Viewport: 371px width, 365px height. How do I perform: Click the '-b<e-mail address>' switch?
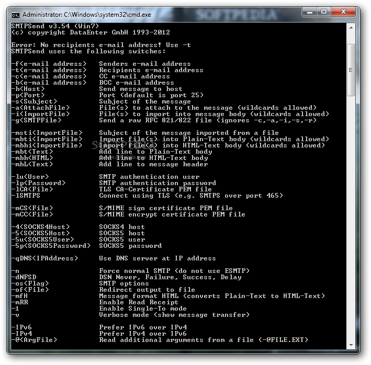point(49,83)
